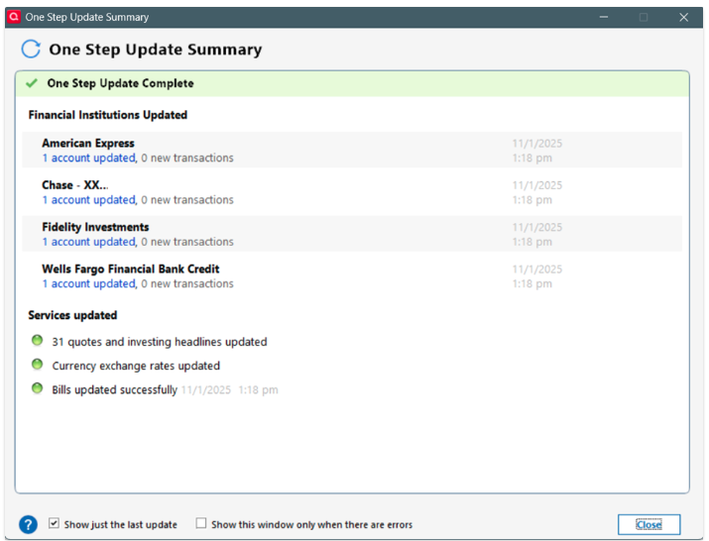
Task: Maximize the One Step Update Summary window
Action: pos(644,17)
